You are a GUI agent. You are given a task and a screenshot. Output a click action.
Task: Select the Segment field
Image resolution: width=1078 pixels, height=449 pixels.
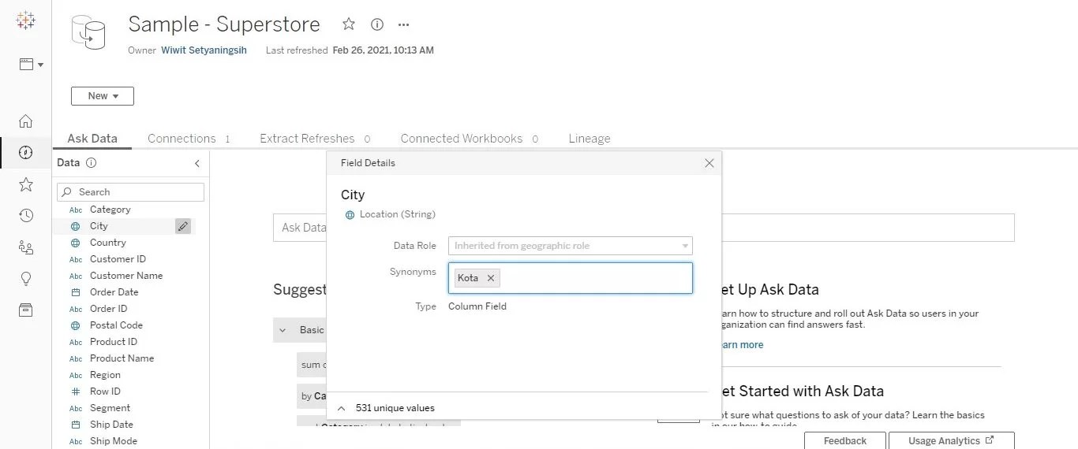click(110, 408)
